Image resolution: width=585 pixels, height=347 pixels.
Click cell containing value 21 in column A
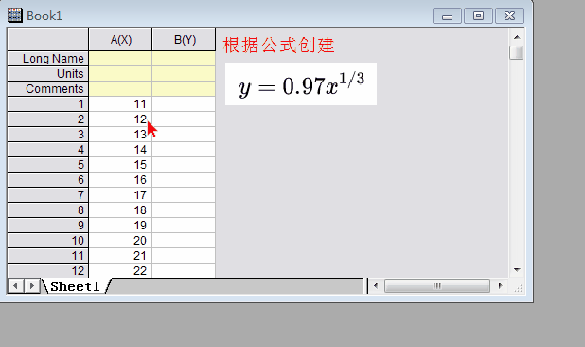[x=120, y=256]
